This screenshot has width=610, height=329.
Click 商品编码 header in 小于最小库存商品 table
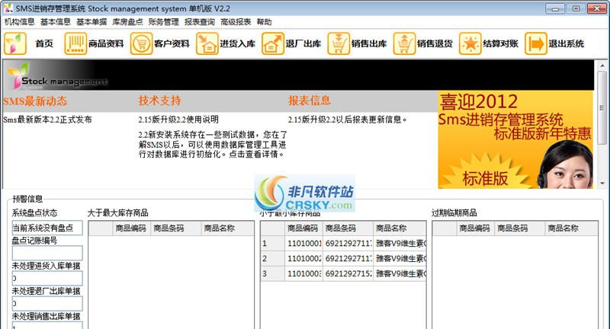point(303,228)
